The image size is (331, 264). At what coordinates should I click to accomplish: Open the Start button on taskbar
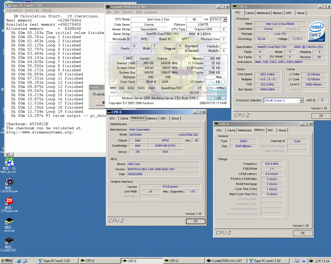pos(6,261)
